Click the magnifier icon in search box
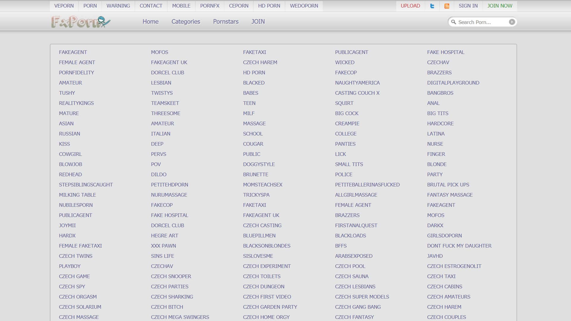The height and width of the screenshot is (321, 571). pyautogui.click(x=454, y=22)
